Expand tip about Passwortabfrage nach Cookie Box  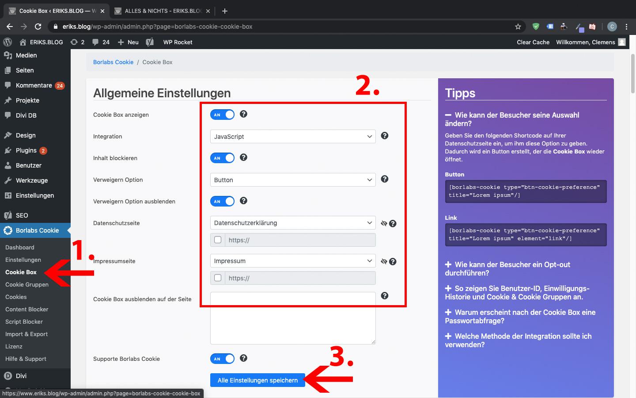tap(520, 316)
